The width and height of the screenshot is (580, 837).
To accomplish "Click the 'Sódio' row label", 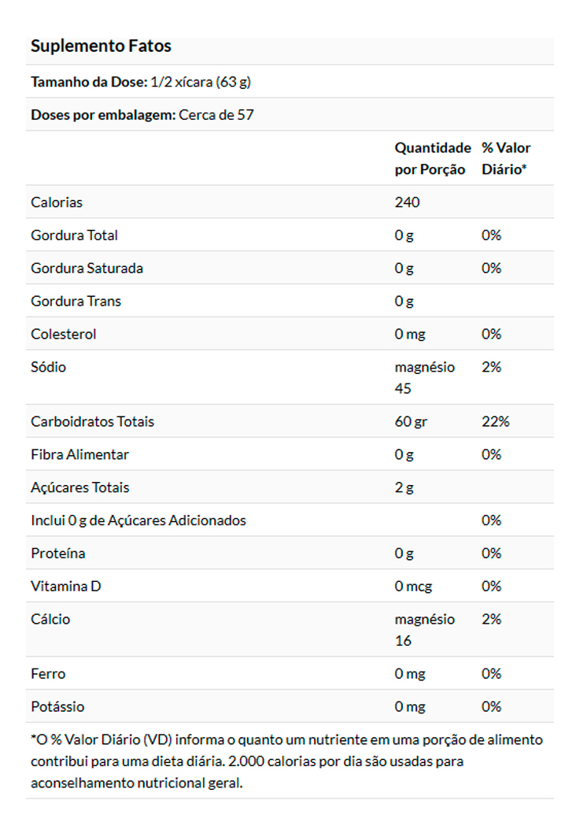I will point(48,367).
